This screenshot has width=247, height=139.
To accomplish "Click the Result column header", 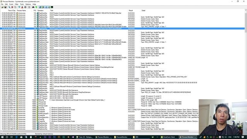I will [x=131, y=10].
